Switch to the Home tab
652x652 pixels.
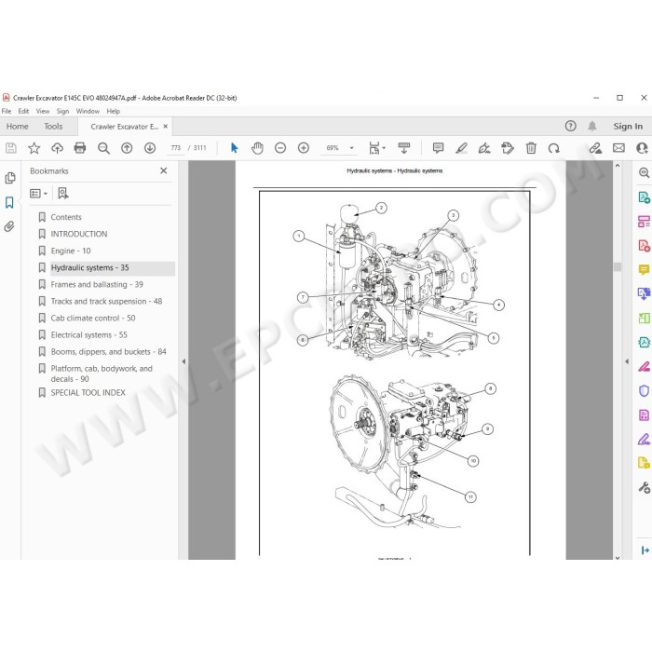pos(17,127)
